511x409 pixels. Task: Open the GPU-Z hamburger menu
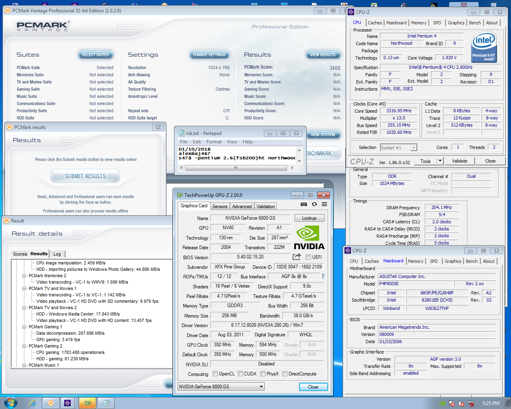coord(325,204)
